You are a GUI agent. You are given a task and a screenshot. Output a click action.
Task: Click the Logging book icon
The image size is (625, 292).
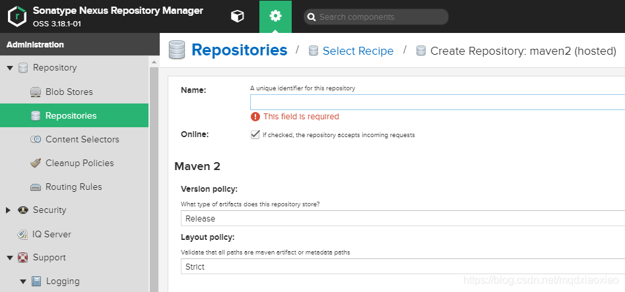tap(36, 281)
